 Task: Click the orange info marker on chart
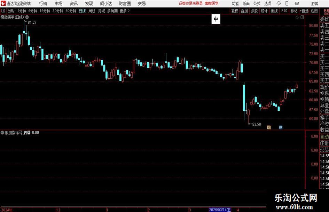(269, 127)
